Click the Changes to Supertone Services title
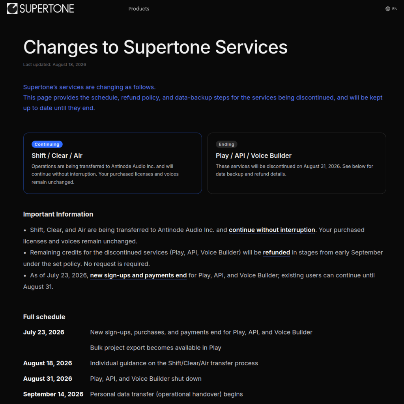 [155, 47]
